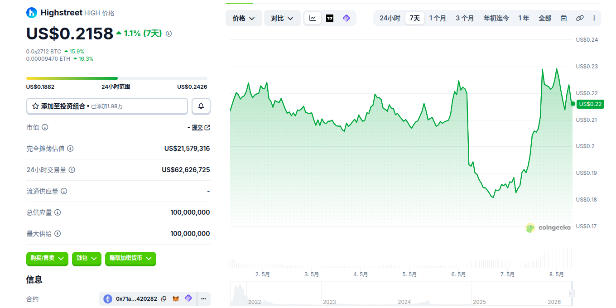
Task: Copy the contract address 0x71a...420282
Action: coord(164,299)
